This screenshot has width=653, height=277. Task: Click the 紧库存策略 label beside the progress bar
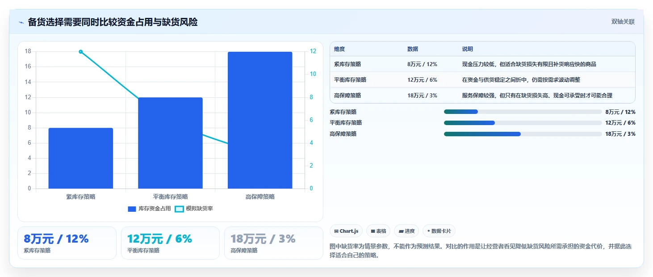coord(343,112)
